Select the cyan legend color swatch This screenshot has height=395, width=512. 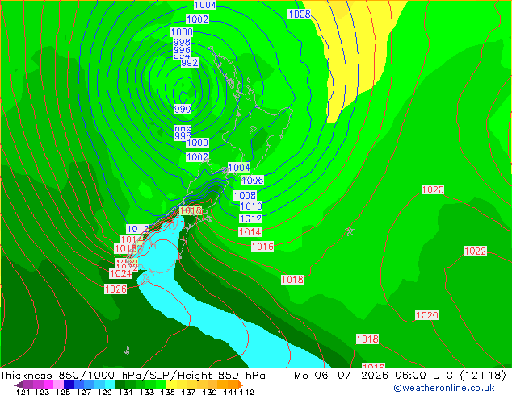[x=110, y=385]
